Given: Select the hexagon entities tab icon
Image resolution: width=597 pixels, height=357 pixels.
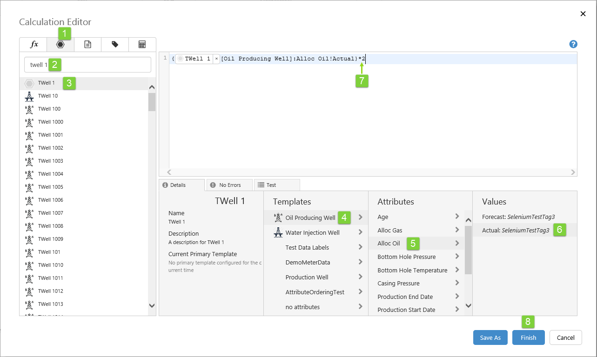Looking at the screenshot, I should tap(60, 45).
